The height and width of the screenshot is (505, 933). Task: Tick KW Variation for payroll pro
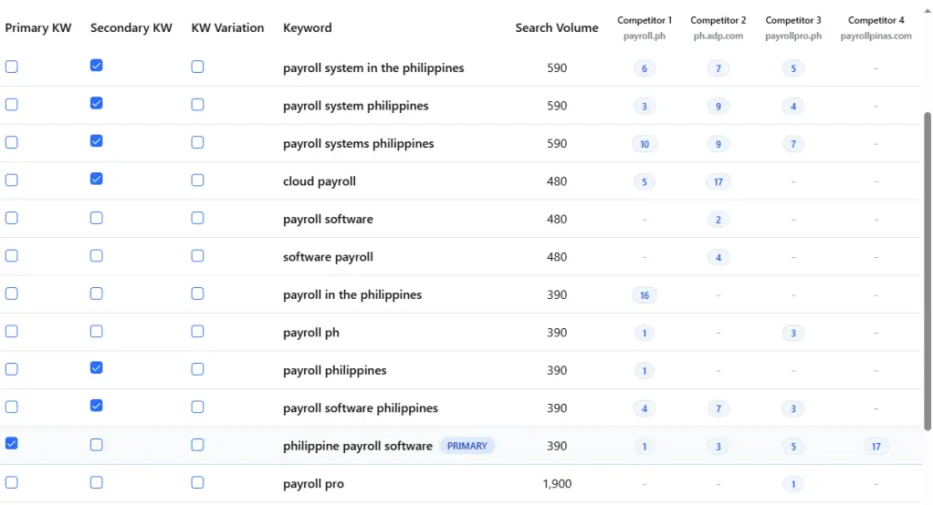pos(197,482)
